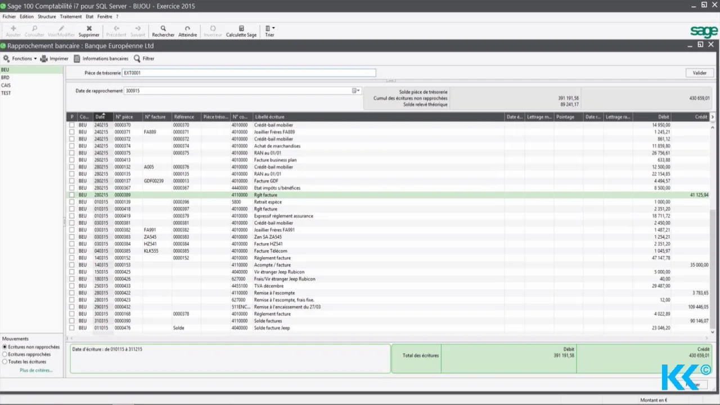This screenshot has height=405, width=720.
Task: Click the Inverseur toolbar icon
Action: (213, 28)
